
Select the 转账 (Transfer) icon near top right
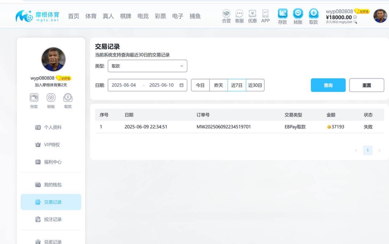click(x=298, y=16)
